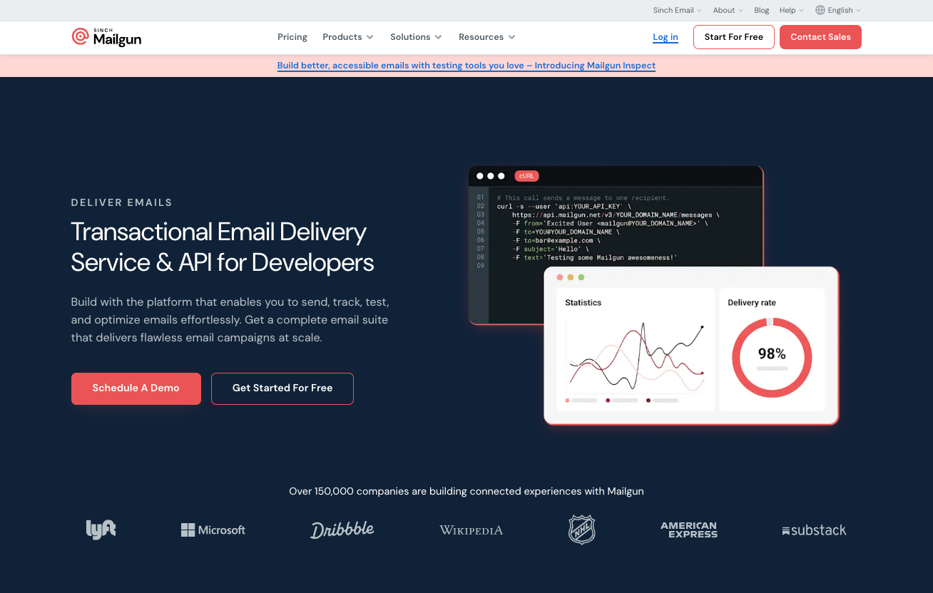The height and width of the screenshot is (593, 933).
Task: Select the American Express logo
Action: [688, 530]
